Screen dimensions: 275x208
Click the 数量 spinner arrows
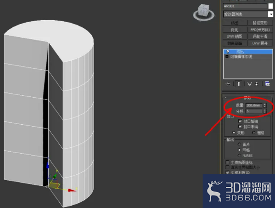tap(265, 105)
